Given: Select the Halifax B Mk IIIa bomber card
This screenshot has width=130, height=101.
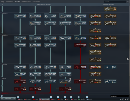Looking at the screenshot, I should 80,16.
